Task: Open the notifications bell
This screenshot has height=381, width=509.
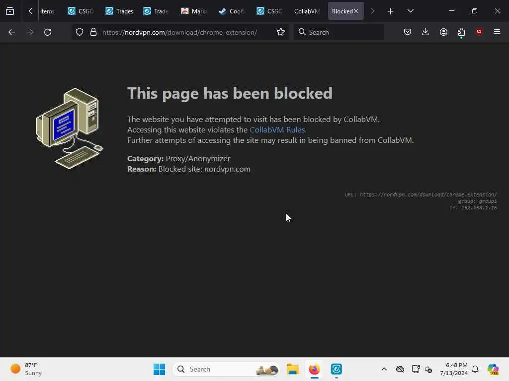Action: [475, 369]
